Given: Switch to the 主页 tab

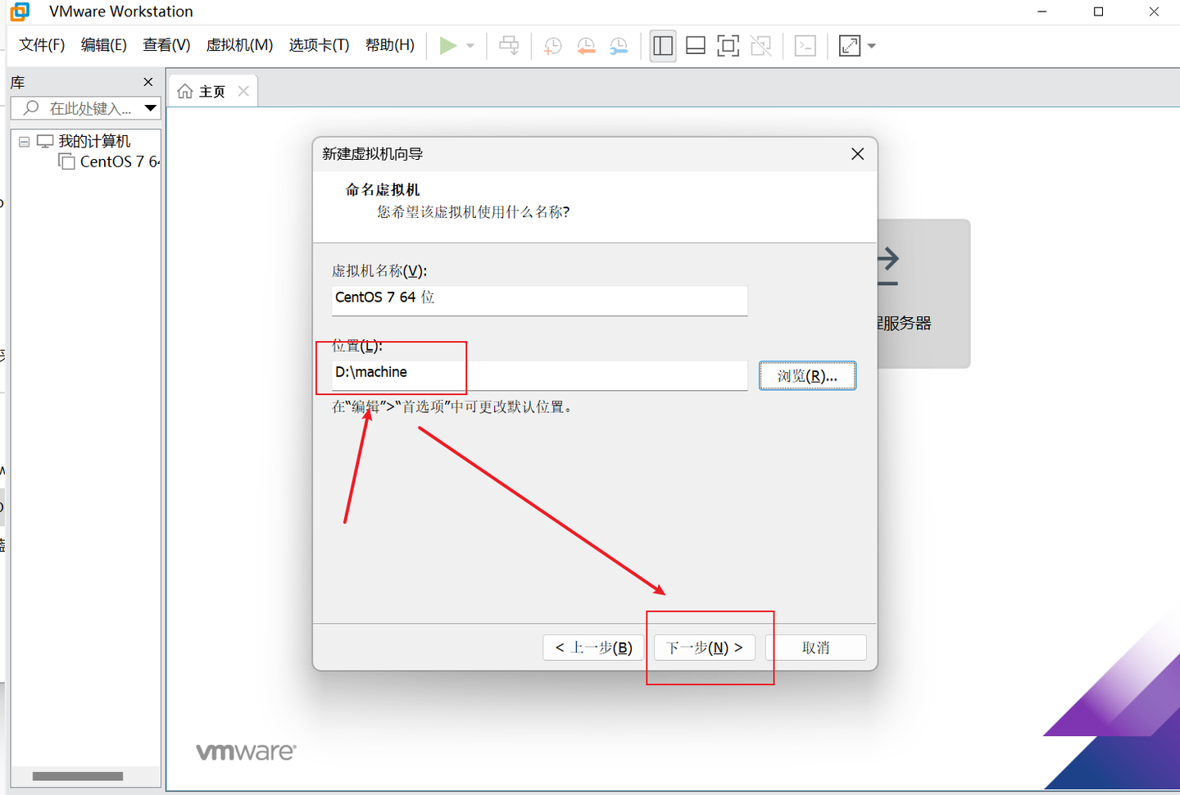Looking at the screenshot, I should [209, 90].
